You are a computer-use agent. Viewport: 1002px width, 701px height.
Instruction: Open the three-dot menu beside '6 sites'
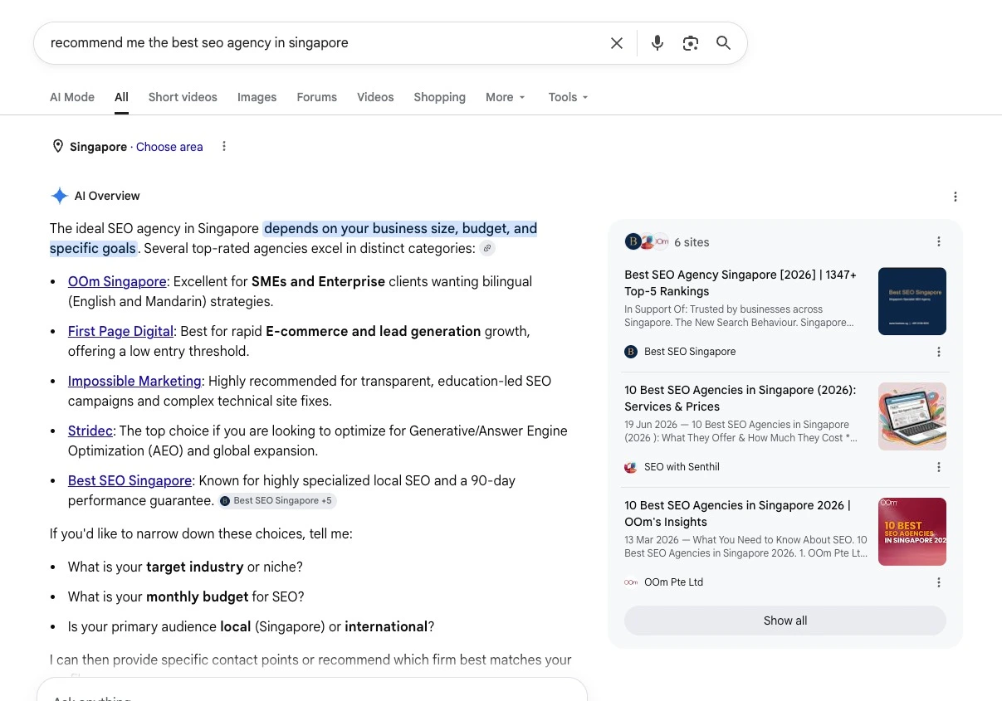point(939,241)
